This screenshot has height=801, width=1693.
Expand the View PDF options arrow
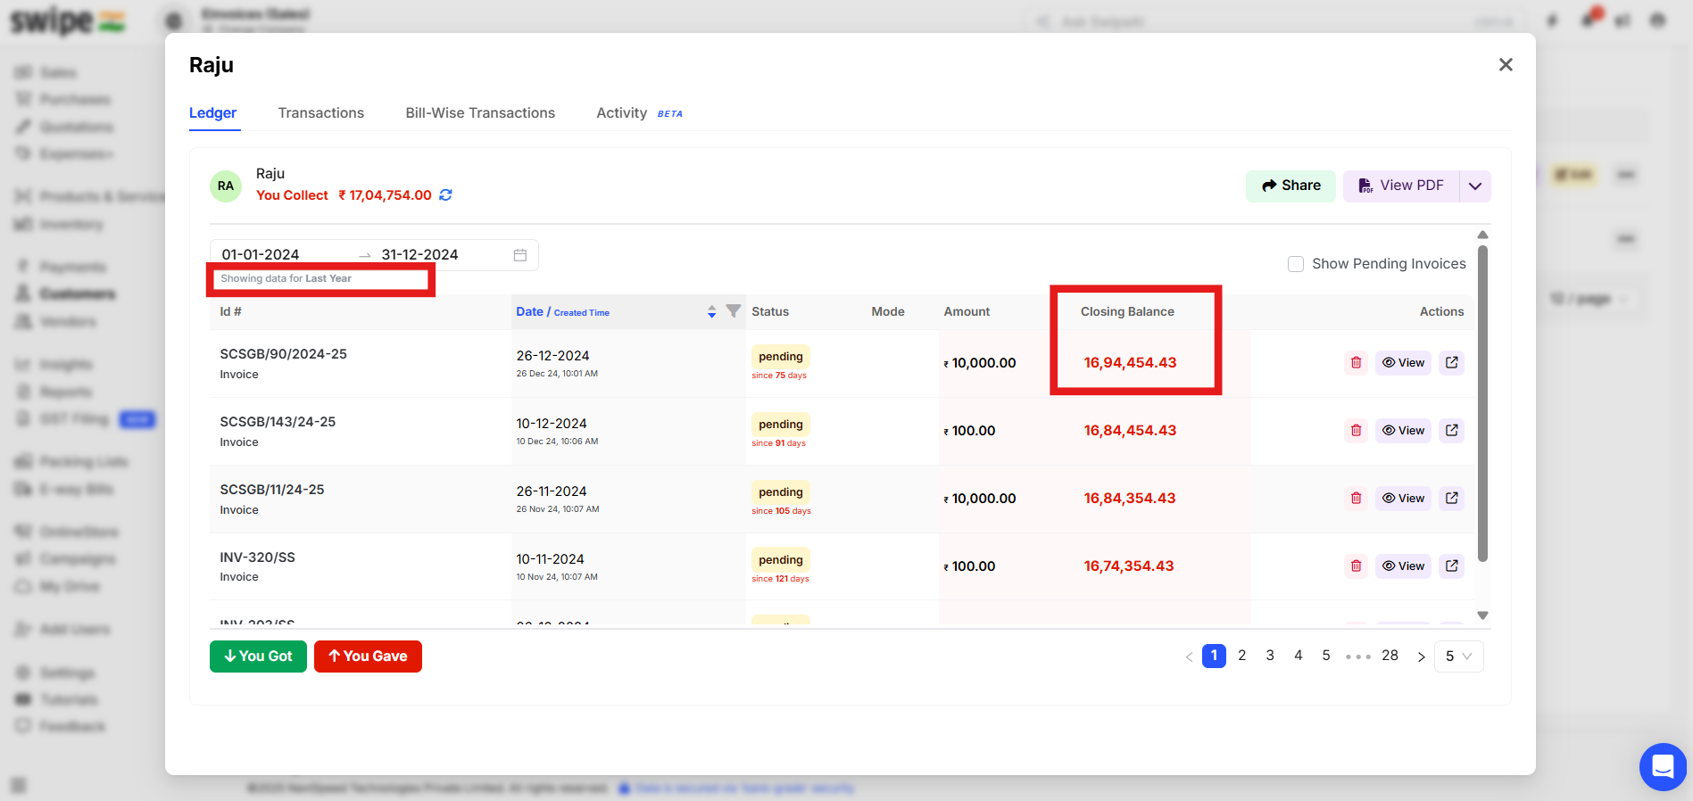[x=1475, y=186]
